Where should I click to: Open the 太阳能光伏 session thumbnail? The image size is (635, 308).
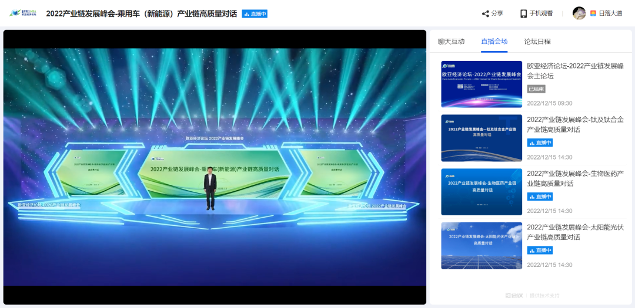pos(482,246)
